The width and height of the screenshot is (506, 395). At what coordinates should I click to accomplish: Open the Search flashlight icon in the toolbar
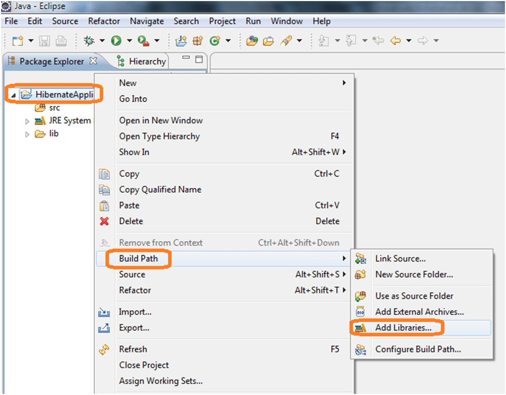pos(286,41)
